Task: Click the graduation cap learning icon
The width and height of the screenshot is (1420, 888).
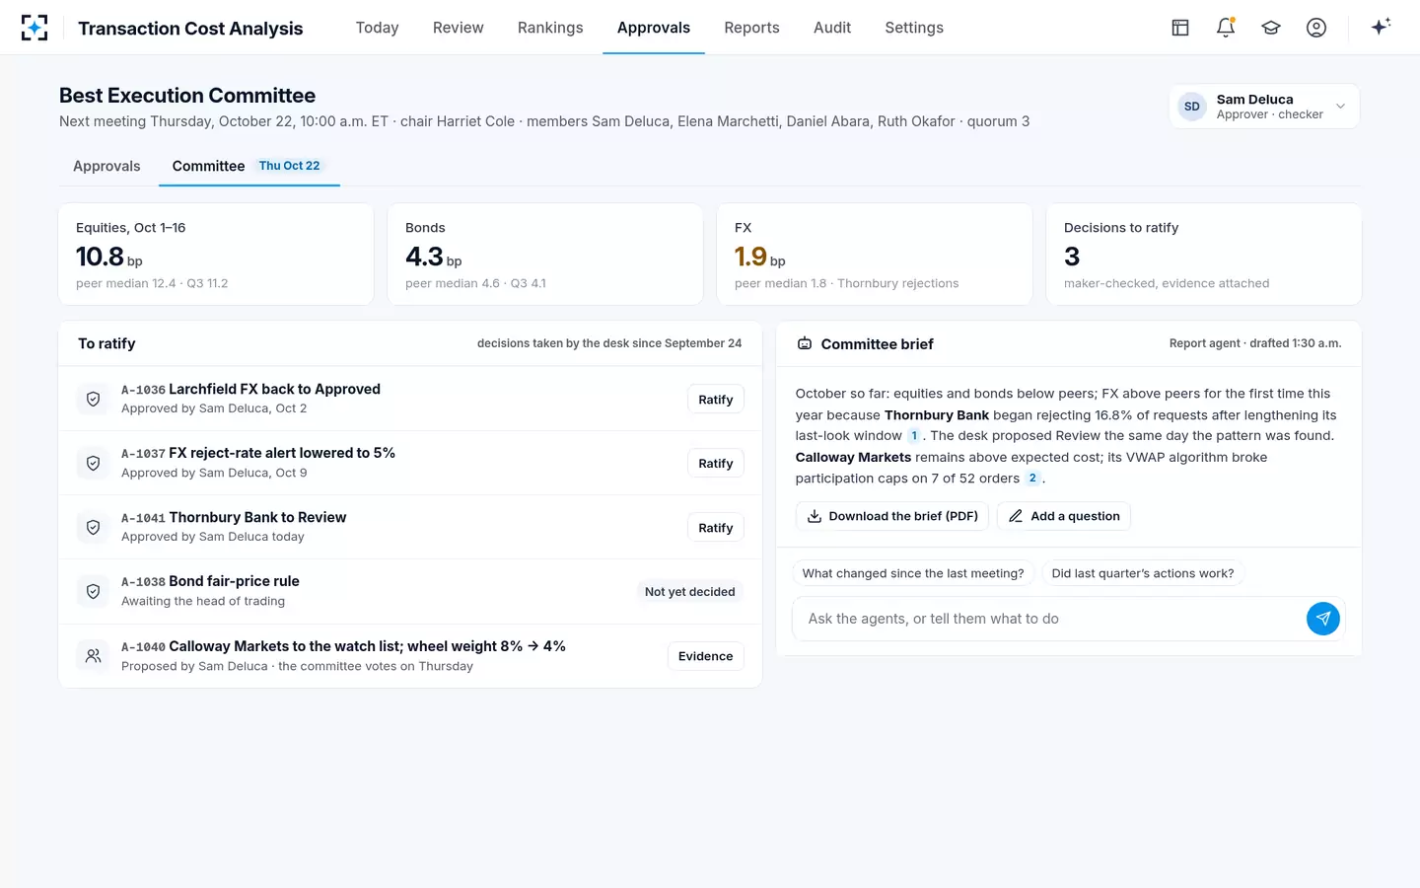Action: pyautogui.click(x=1271, y=28)
